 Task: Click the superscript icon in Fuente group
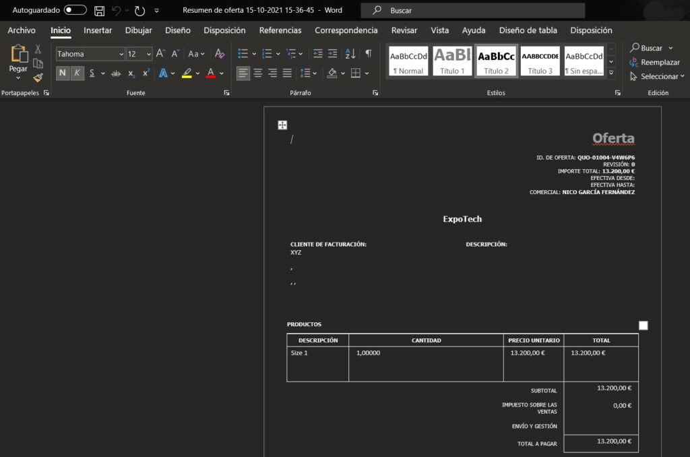pyautogui.click(x=146, y=72)
